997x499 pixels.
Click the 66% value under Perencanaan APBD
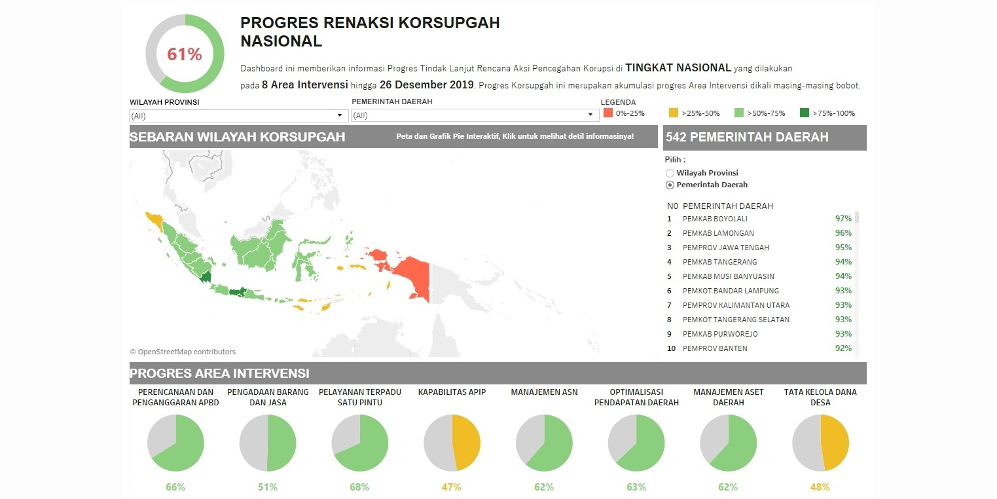pyautogui.click(x=175, y=487)
